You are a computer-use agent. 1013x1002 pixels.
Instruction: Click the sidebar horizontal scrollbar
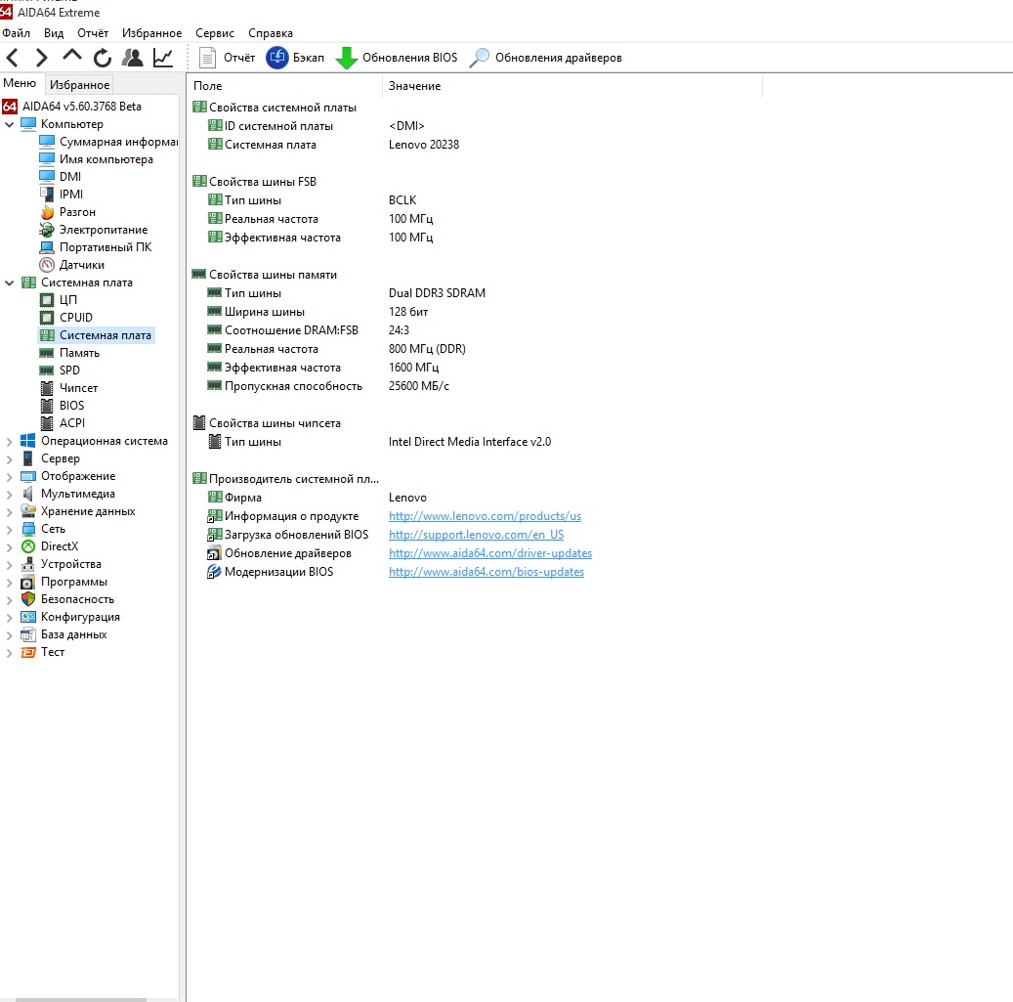pos(81,999)
